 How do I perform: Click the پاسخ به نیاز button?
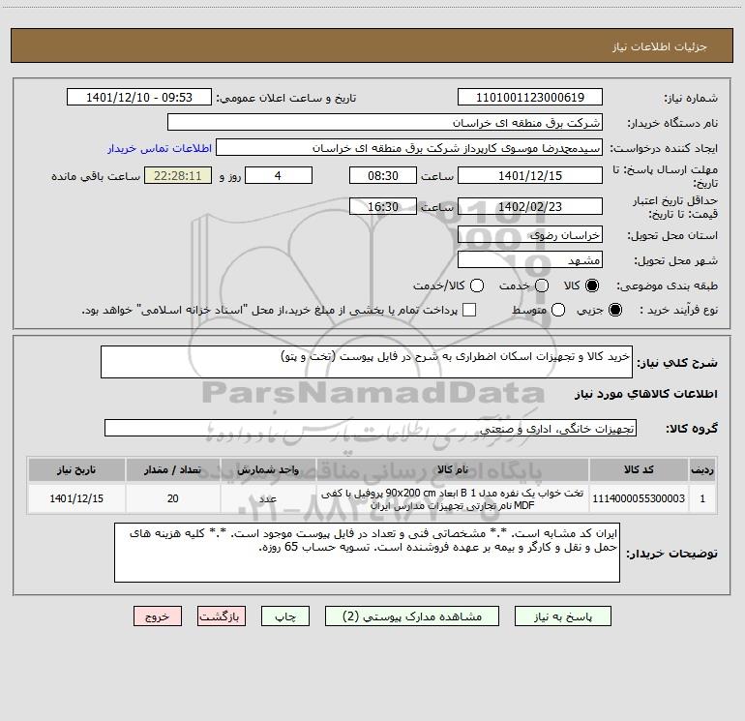(562, 616)
